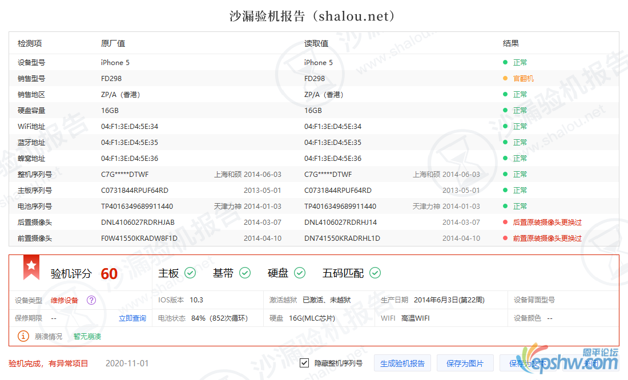Click the 16G(MLC芯片) disk value
This screenshot has height=380, width=628.
[x=312, y=318]
